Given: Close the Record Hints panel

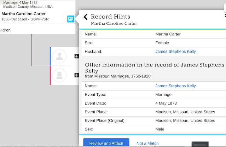Looking at the screenshot, I should (225, 16).
